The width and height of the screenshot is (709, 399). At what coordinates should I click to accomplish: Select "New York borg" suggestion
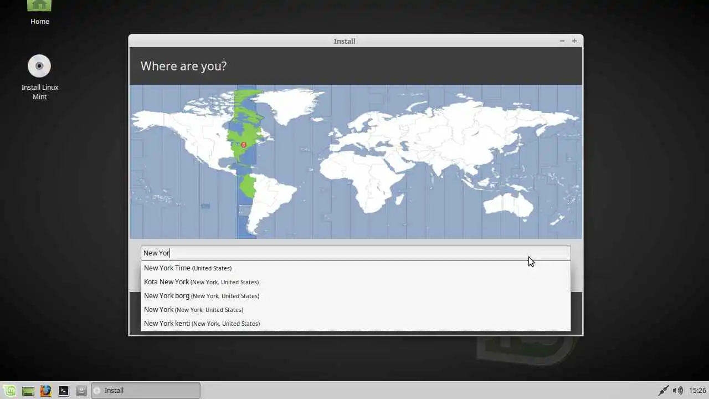(356, 296)
